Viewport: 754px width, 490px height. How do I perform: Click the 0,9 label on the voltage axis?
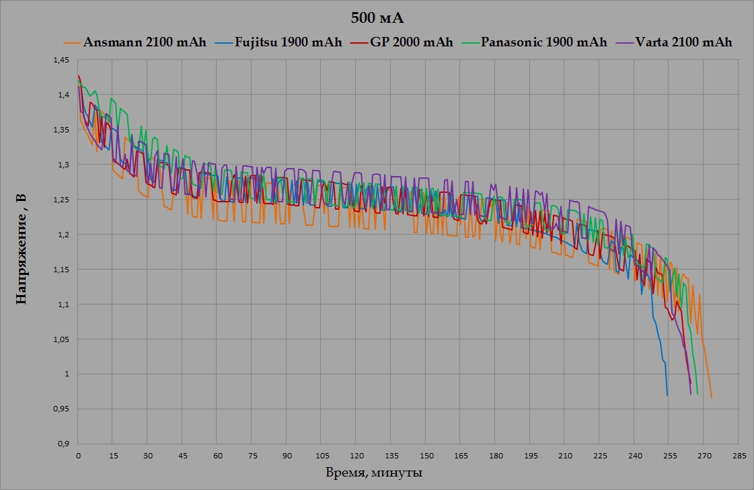[x=63, y=444]
